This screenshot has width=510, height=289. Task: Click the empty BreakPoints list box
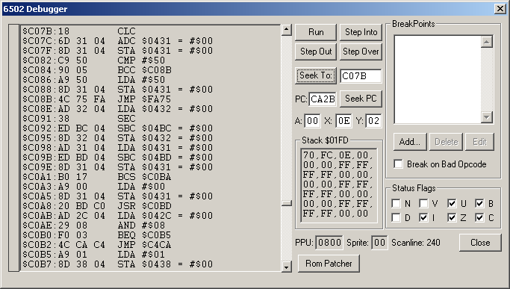pyautogui.click(x=438, y=79)
